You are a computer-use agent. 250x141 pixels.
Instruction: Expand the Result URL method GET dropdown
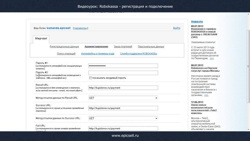point(123,98)
